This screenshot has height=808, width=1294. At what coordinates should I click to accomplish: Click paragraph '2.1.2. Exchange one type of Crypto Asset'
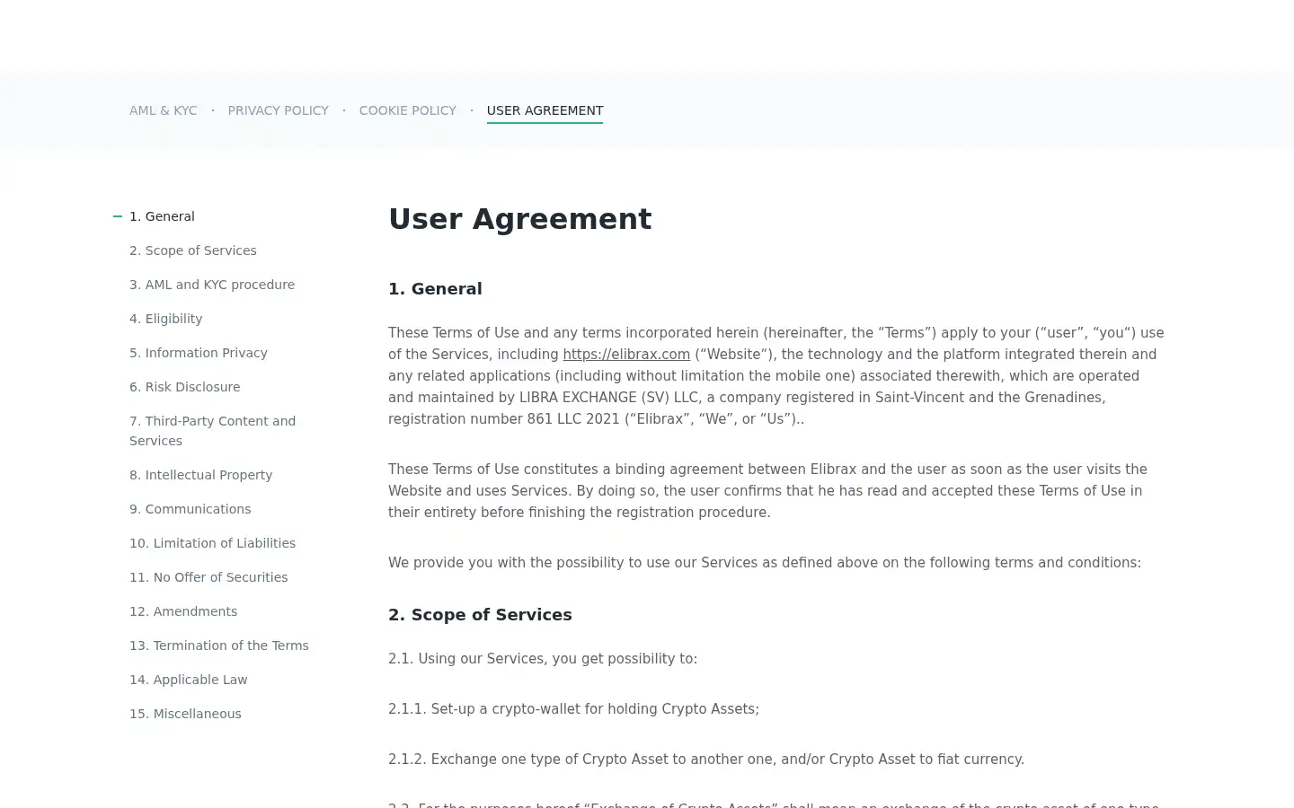[x=706, y=760]
